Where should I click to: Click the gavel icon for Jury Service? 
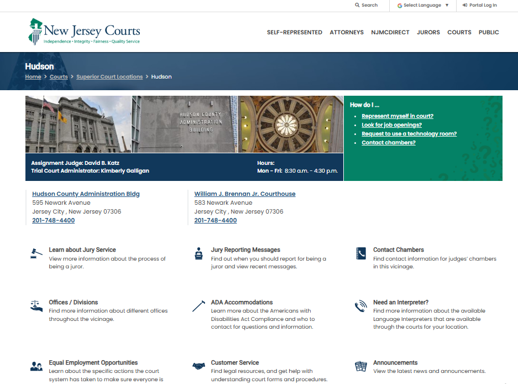click(36, 253)
